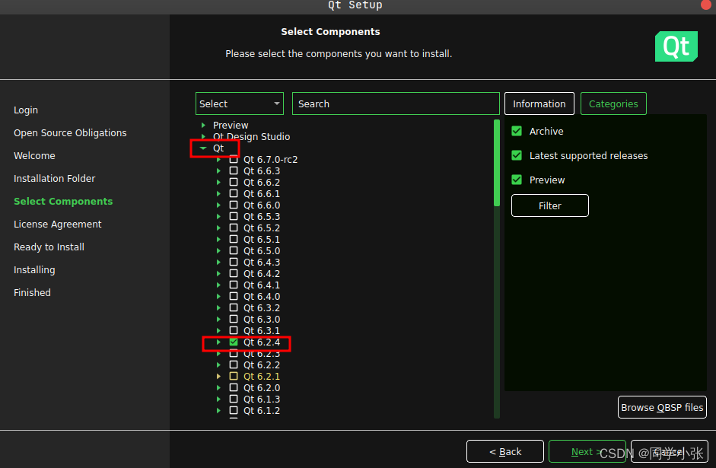Check the Qt 6.4.0 checkbox
This screenshot has width=716, height=468.
tap(234, 296)
